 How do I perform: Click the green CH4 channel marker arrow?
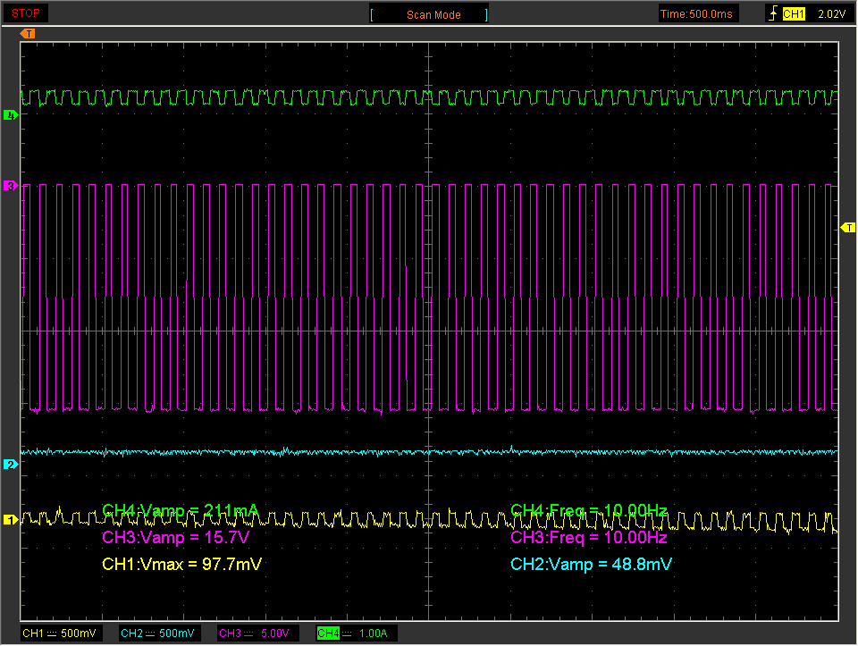click(11, 114)
